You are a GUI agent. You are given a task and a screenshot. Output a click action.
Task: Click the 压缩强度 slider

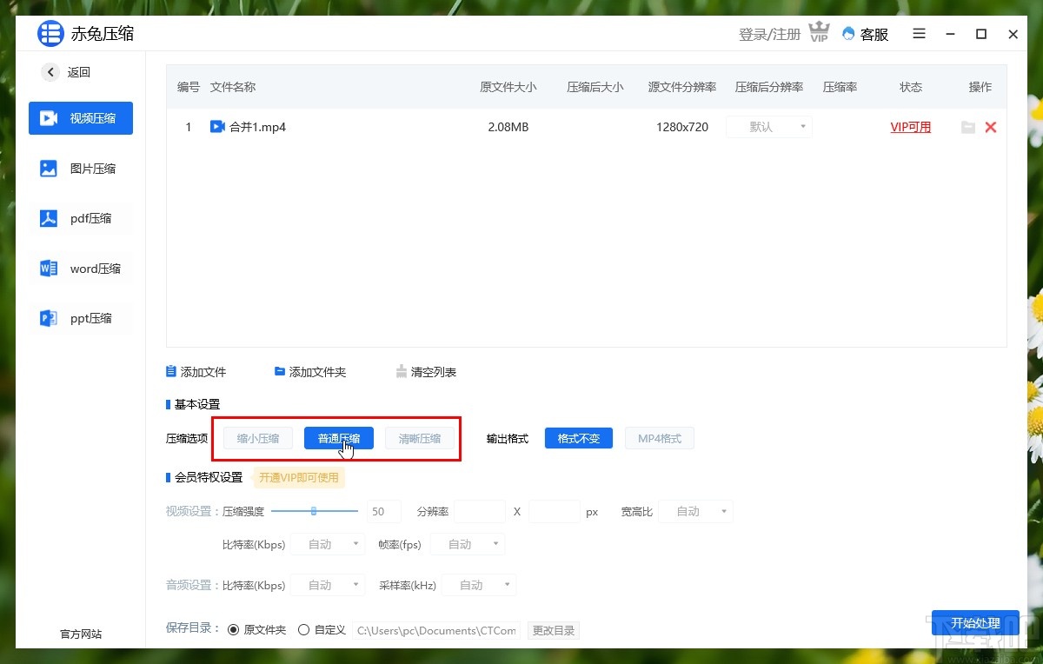pos(315,511)
